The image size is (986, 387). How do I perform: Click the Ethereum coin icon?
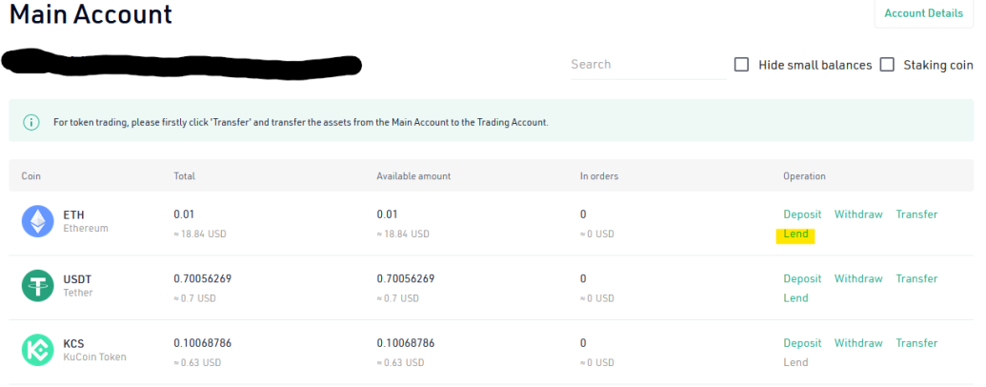(38, 221)
